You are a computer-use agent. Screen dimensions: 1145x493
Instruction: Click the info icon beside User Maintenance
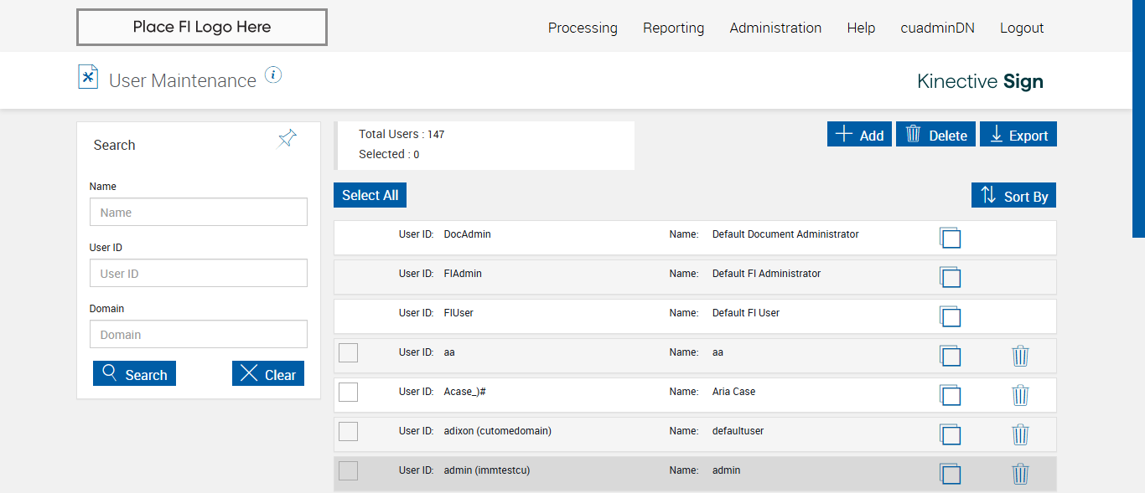click(x=273, y=75)
